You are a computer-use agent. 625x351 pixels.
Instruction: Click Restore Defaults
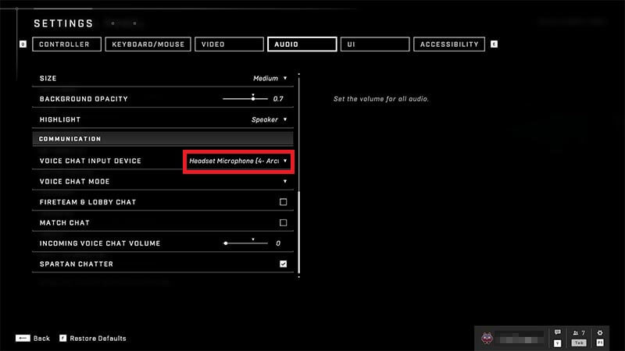pos(98,339)
